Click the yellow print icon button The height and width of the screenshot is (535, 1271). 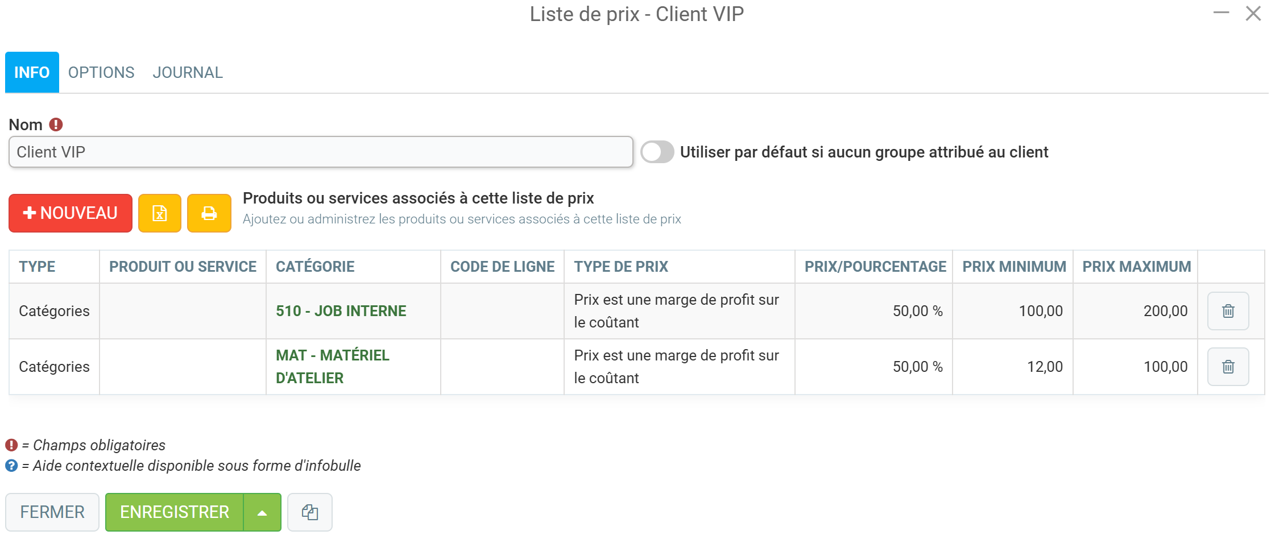[209, 213]
